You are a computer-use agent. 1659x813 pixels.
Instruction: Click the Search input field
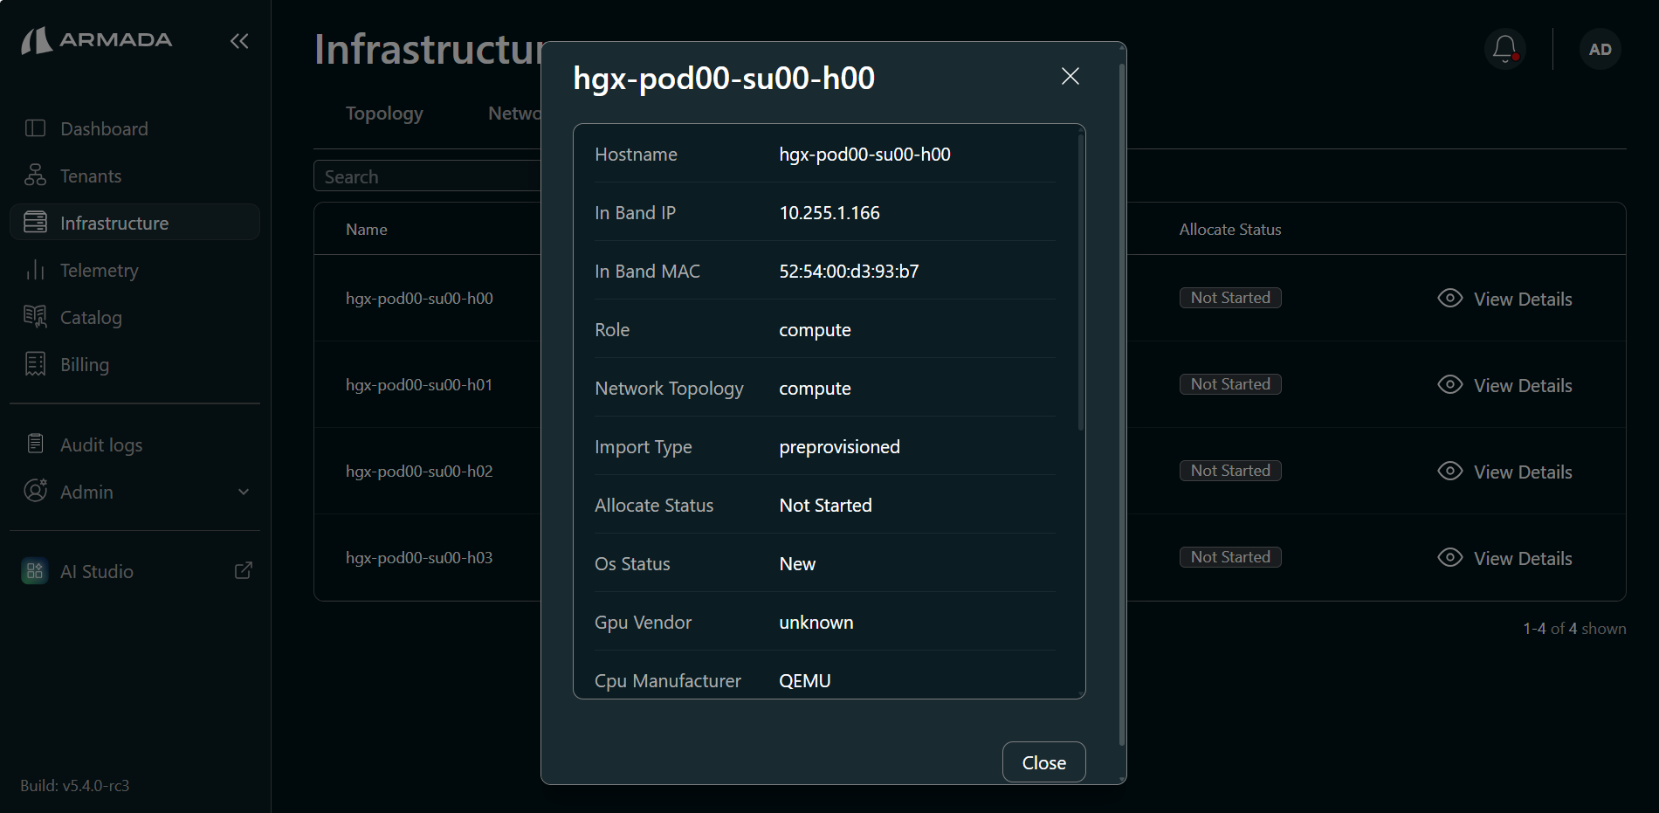[428, 176]
